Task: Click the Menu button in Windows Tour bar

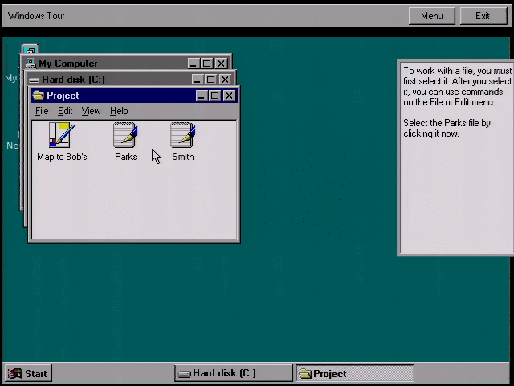Action: (432, 16)
